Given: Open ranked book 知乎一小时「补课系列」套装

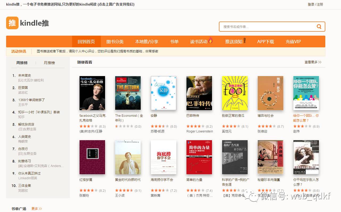Looking at the screenshot, I should pyautogui.click(x=39, y=112).
